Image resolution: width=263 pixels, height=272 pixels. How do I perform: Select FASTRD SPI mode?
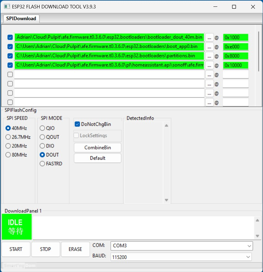[x=51, y=164]
